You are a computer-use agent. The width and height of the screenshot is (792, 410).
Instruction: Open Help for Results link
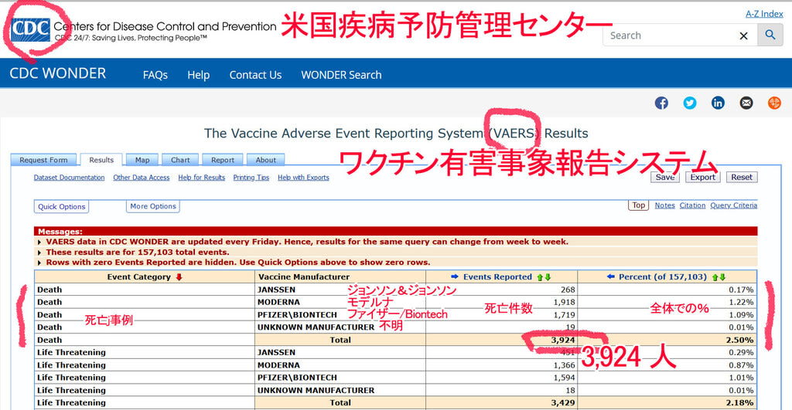pyautogui.click(x=202, y=178)
